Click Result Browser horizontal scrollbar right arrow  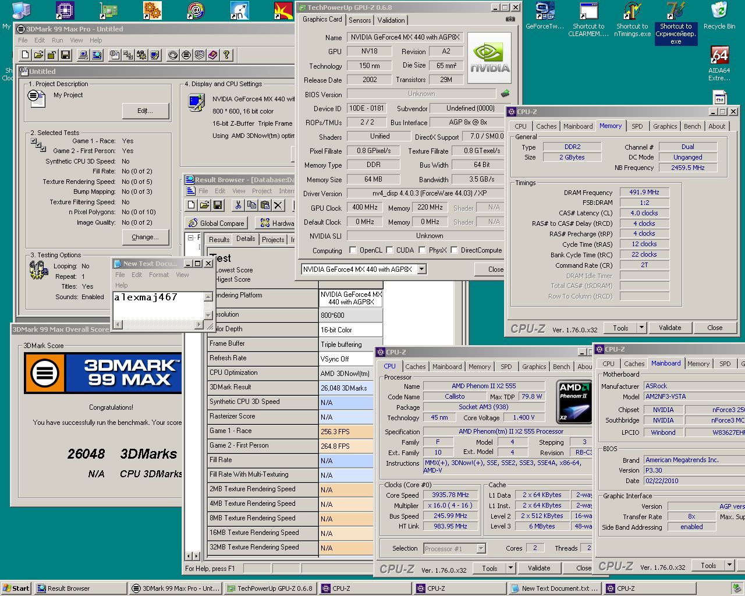click(x=196, y=556)
